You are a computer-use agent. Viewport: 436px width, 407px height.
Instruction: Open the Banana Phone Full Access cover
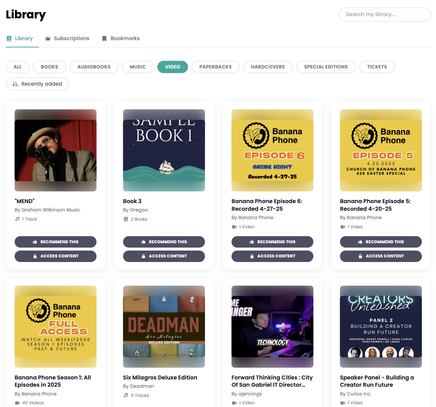click(x=56, y=327)
